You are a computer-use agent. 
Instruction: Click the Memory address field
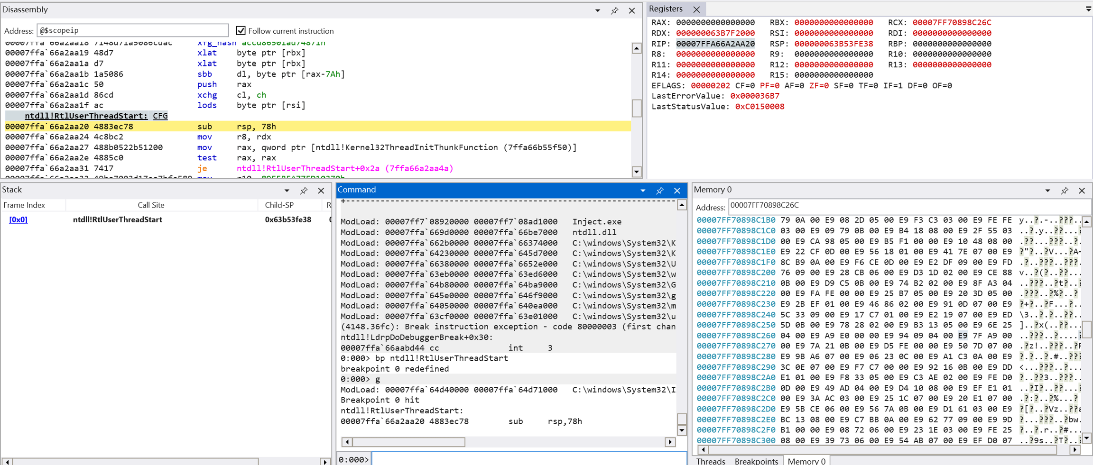908,206
